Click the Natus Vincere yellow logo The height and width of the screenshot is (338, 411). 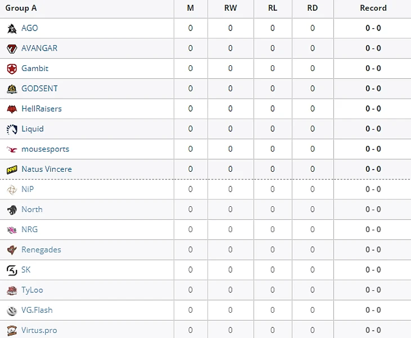pos(12,170)
